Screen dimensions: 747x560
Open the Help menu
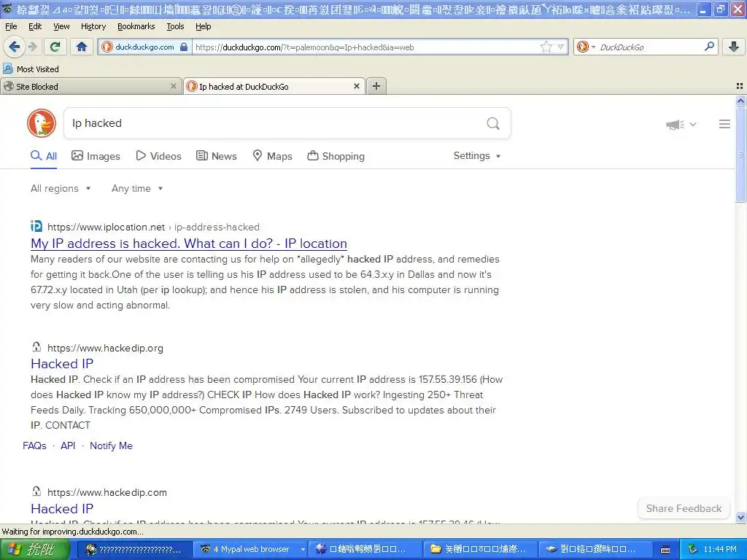tap(204, 26)
